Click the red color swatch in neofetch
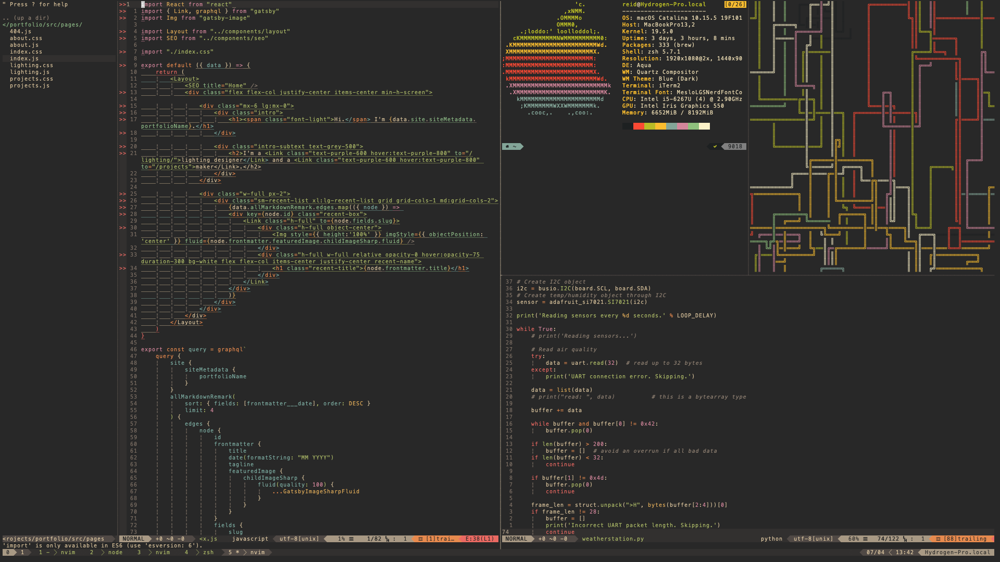Screen dimensions: 1000x562 tap(638, 126)
